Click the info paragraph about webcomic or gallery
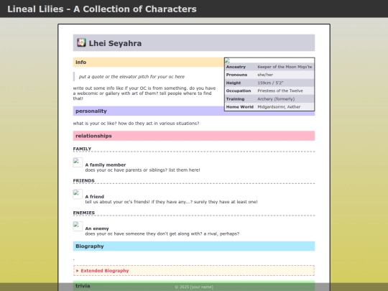This screenshot has width=388, height=291. [144, 93]
